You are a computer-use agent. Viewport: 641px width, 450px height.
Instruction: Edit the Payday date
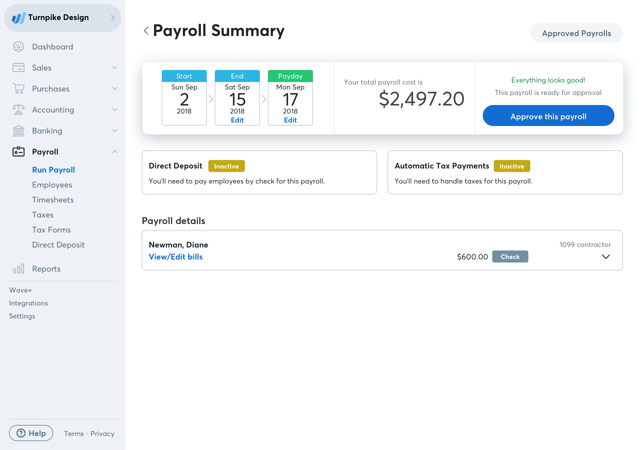[290, 120]
